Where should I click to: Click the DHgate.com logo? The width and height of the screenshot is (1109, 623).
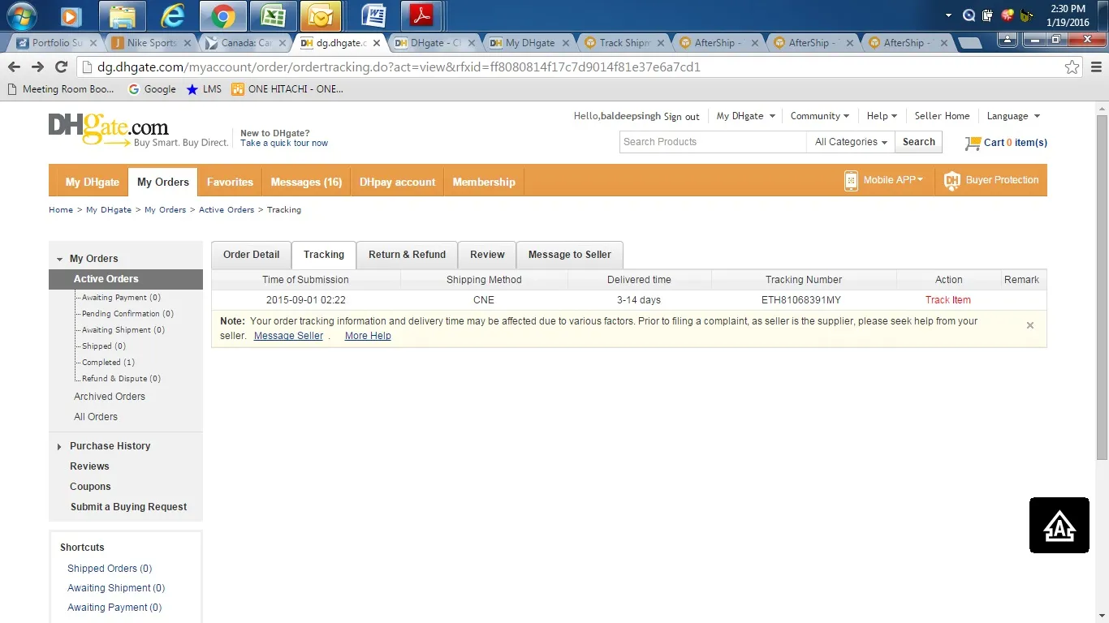click(109, 129)
